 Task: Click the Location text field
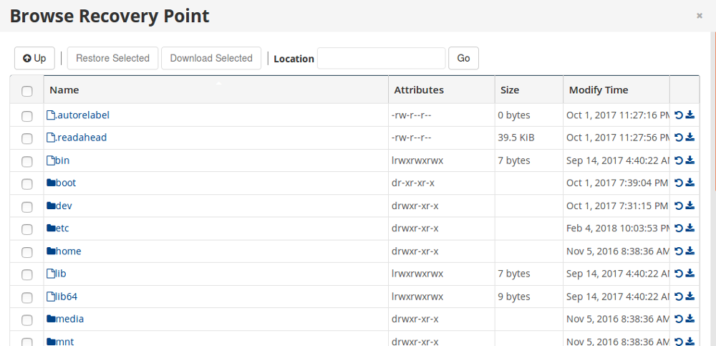381,58
